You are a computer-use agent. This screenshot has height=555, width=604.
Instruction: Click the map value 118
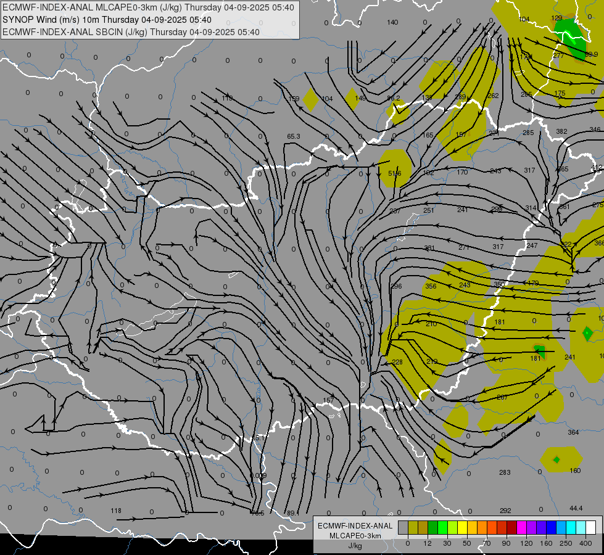click(x=116, y=511)
